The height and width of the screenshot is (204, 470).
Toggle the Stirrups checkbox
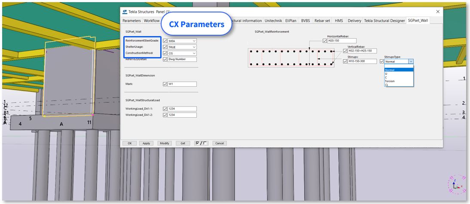pyautogui.click(x=345, y=61)
